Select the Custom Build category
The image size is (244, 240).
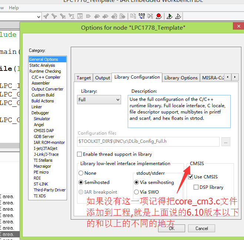pyautogui.click(x=48, y=95)
